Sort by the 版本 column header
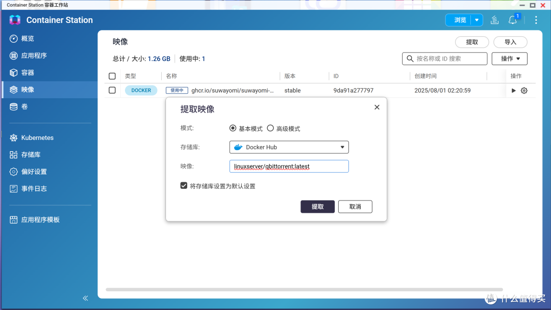 tap(290, 76)
